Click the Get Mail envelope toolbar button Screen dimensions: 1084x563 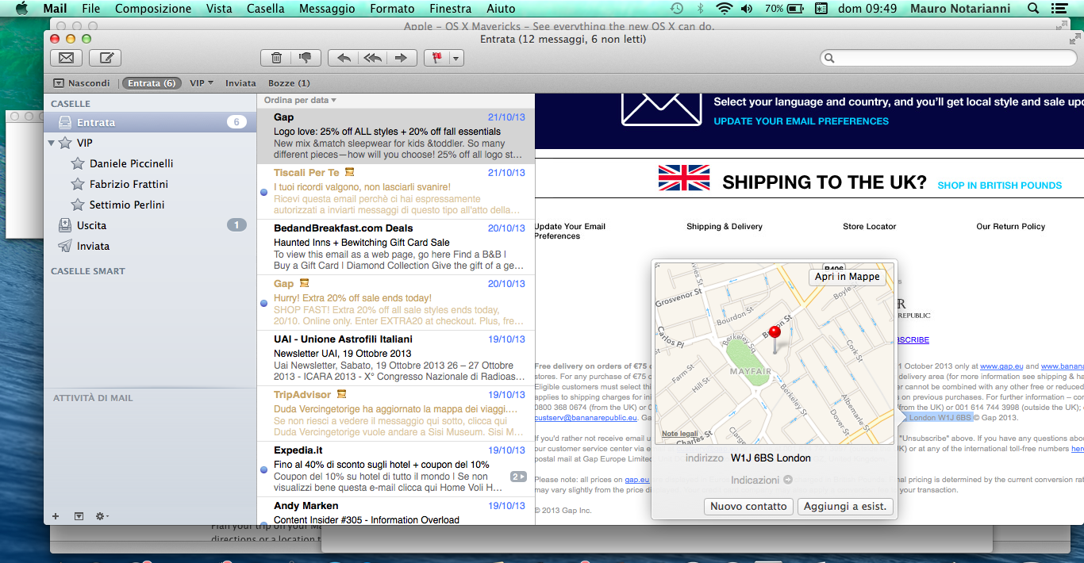pyautogui.click(x=67, y=58)
